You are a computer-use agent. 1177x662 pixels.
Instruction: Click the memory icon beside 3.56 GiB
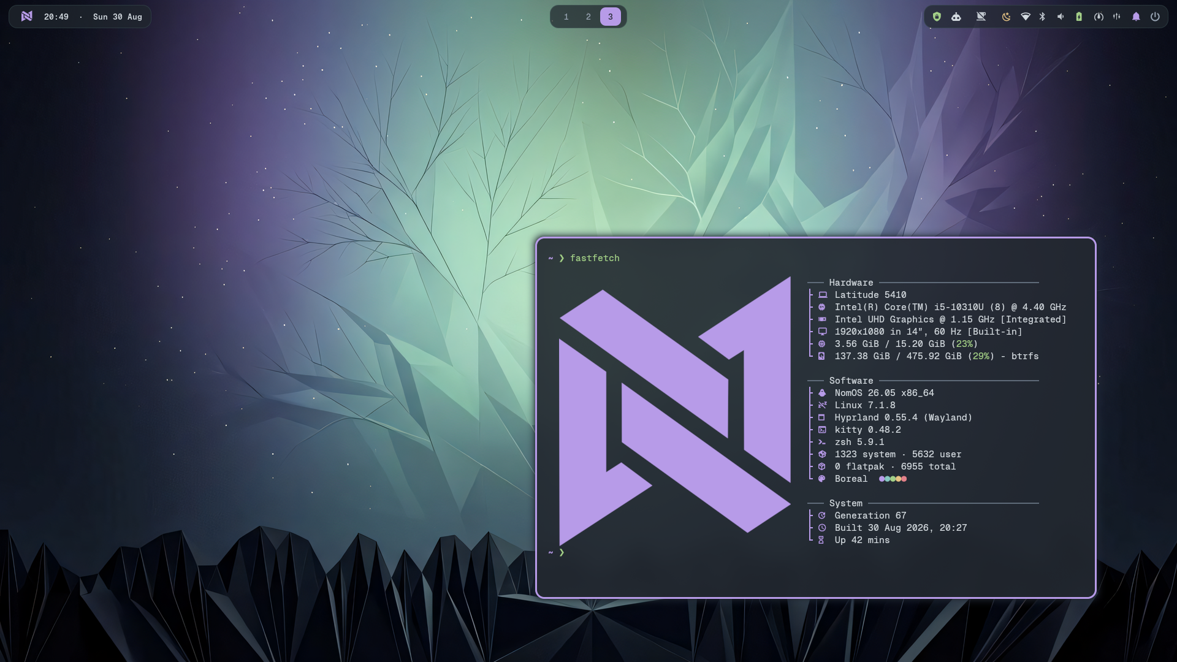click(x=822, y=344)
